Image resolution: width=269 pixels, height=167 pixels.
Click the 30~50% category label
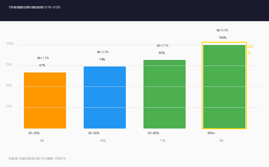coord(94,133)
